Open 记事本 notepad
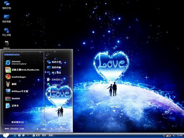The height and width of the screenshot is (138, 184). coord(12,106)
